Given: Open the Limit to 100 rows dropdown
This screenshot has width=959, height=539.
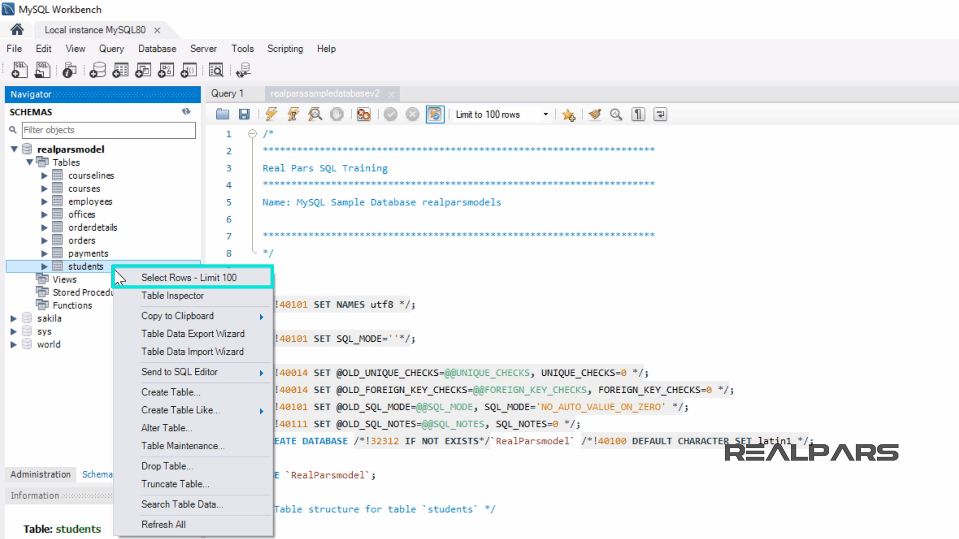Looking at the screenshot, I should (x=545, y=114).
